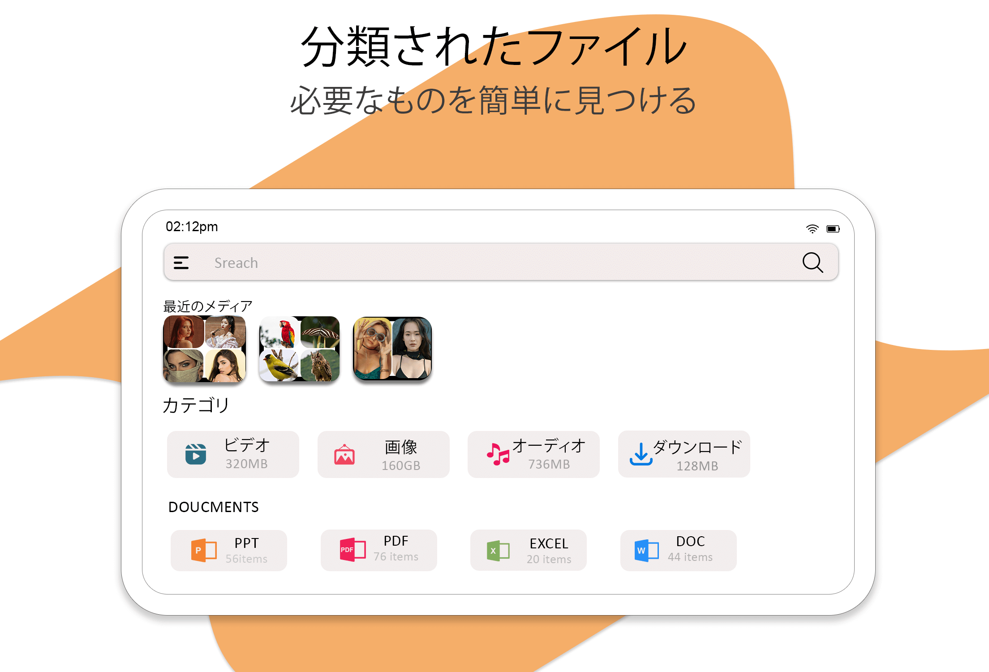Tap the Wi-Fi status icon

point(812,229)
